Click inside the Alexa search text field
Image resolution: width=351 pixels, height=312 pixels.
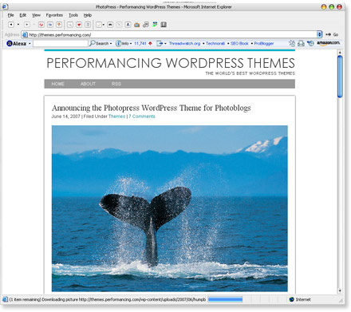coord(61,43)
